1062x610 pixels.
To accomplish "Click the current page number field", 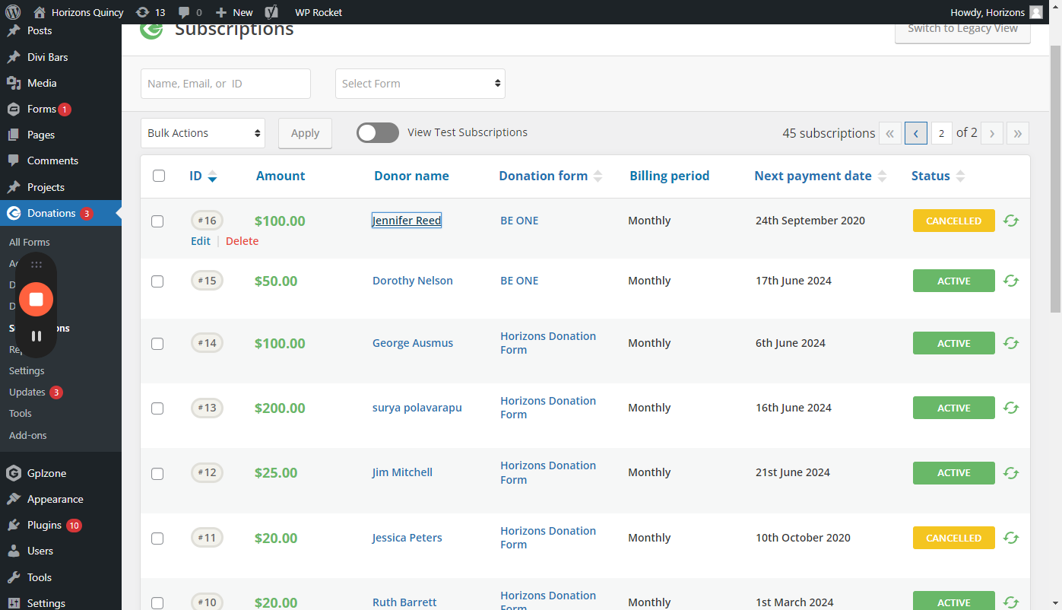I will pos(941,133).
